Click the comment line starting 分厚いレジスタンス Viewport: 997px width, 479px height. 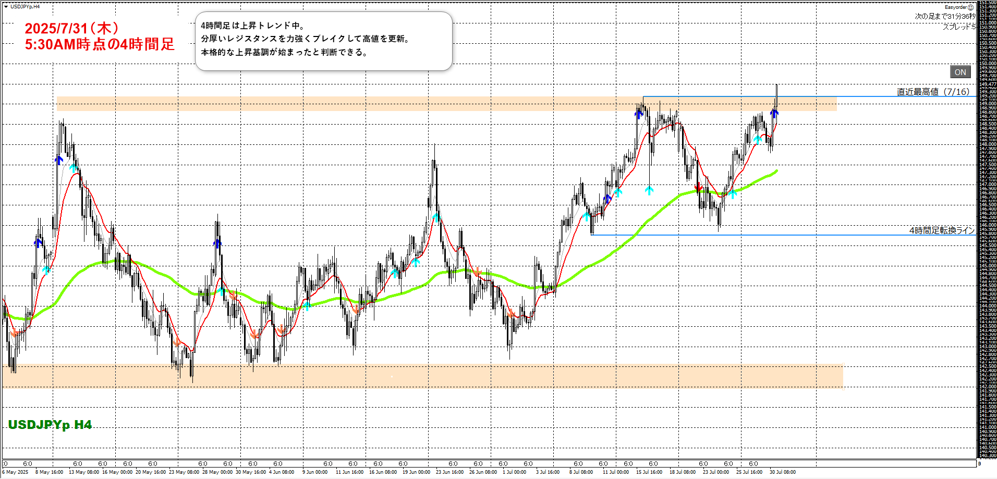click(x=306, y=39)
